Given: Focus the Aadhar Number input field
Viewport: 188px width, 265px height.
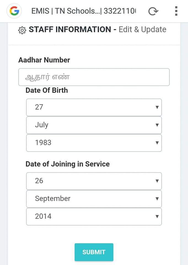Looking at the screenshot, I should pyautogui.click(x=94, y=77).
